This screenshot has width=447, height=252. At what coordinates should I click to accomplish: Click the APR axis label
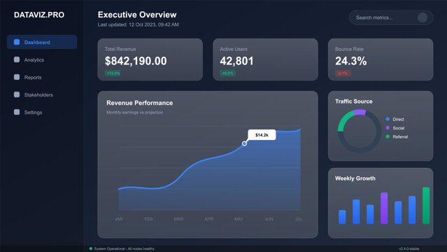[x=208, y=219]
